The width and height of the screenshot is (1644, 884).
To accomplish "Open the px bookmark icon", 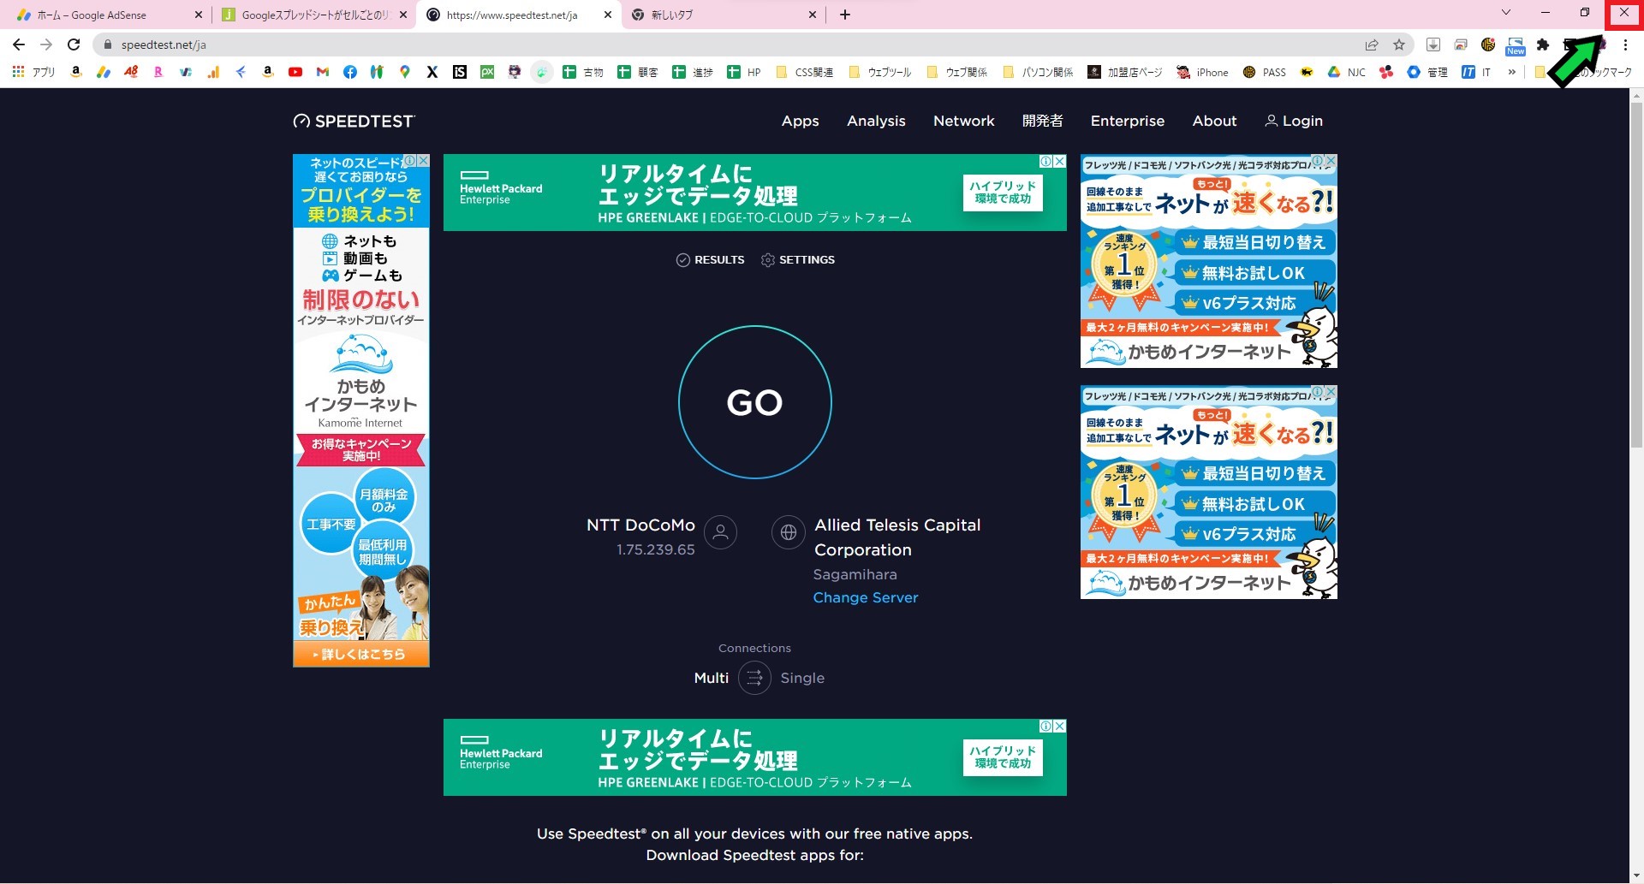I will click(487, 72).
